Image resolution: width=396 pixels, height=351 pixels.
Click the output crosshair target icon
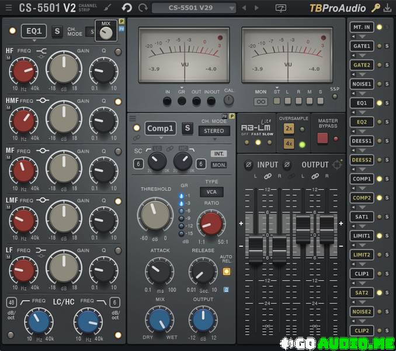[x=337, y=164]
